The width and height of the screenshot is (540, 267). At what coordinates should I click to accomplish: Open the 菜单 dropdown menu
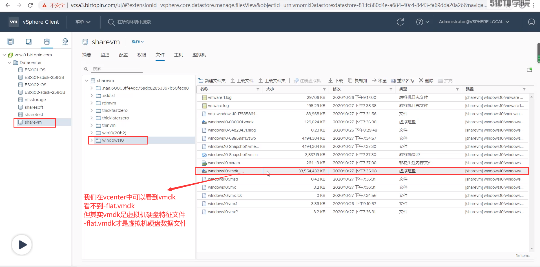[x=83, y=22]
